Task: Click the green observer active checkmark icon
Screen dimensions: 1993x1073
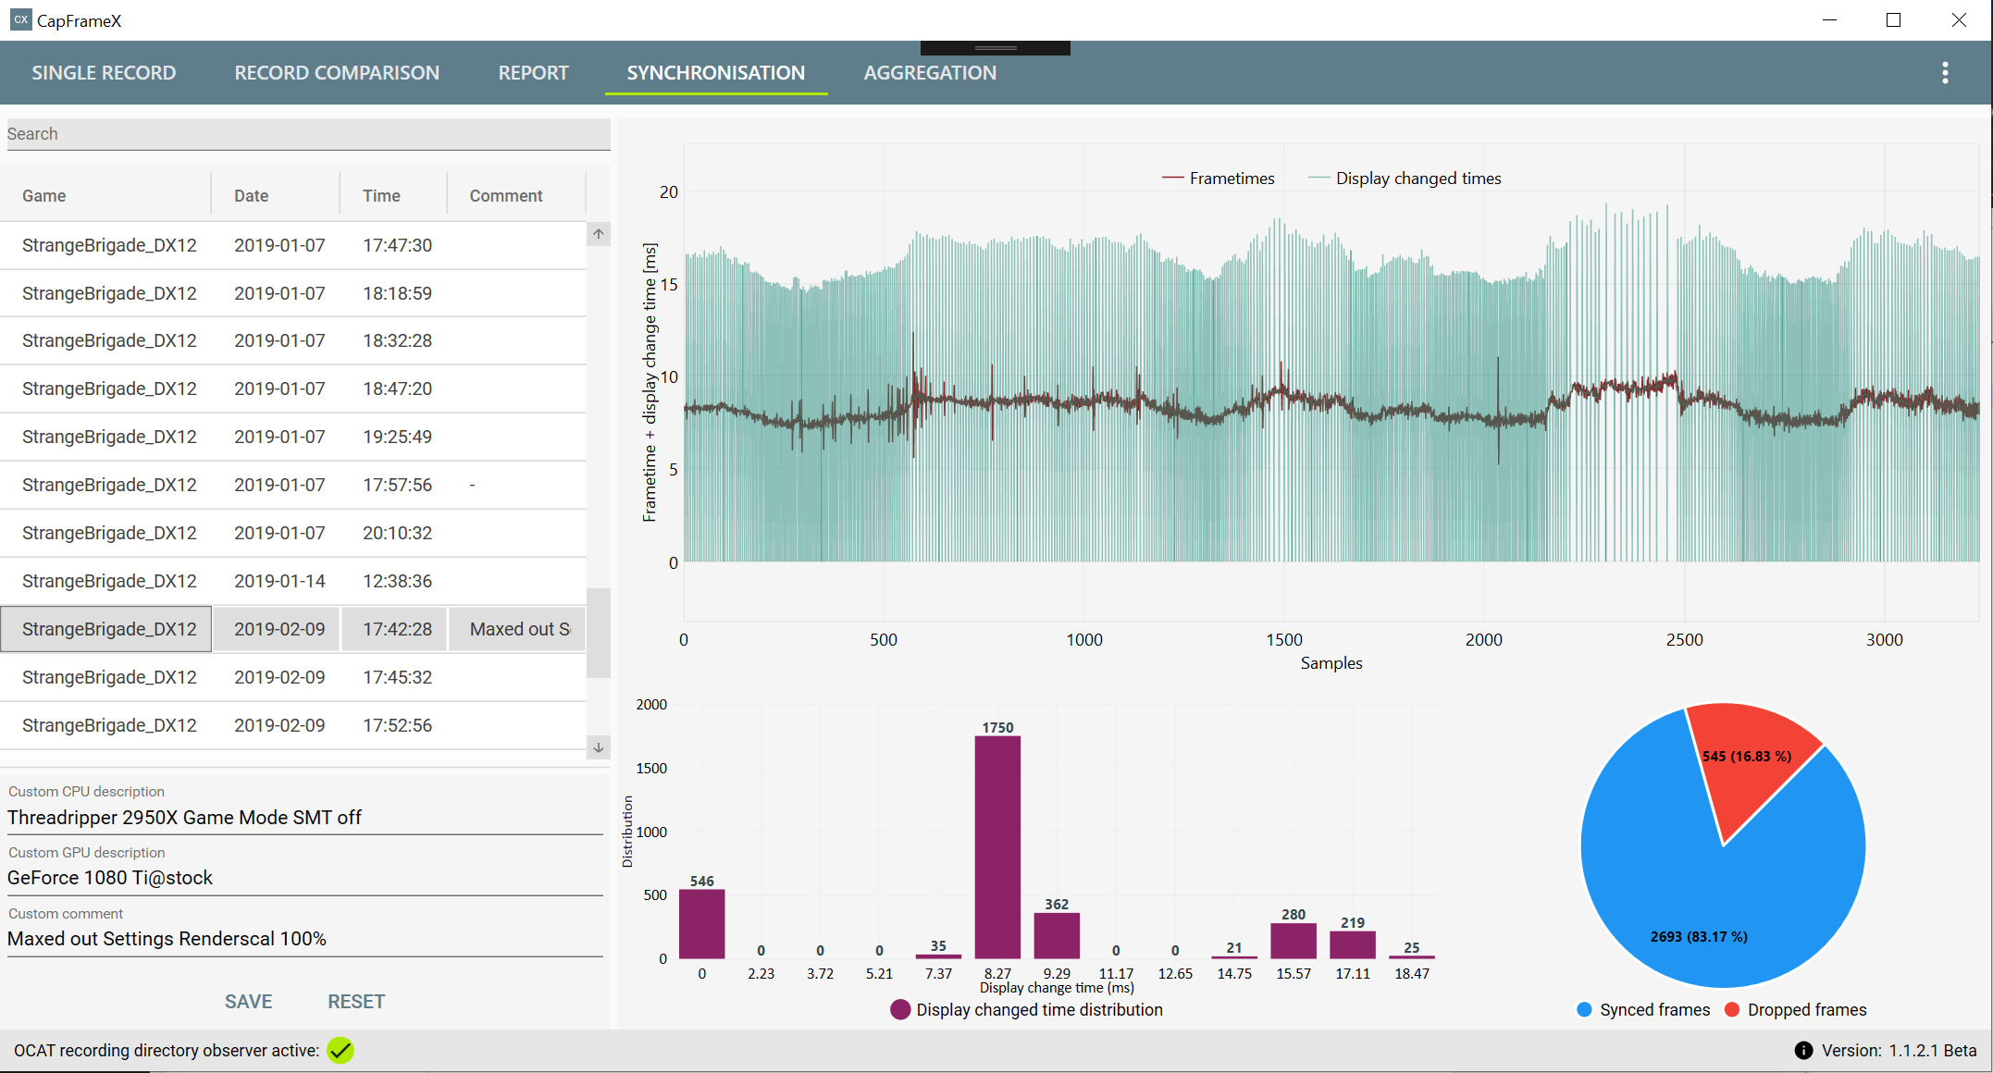Action: [340, 1050]
